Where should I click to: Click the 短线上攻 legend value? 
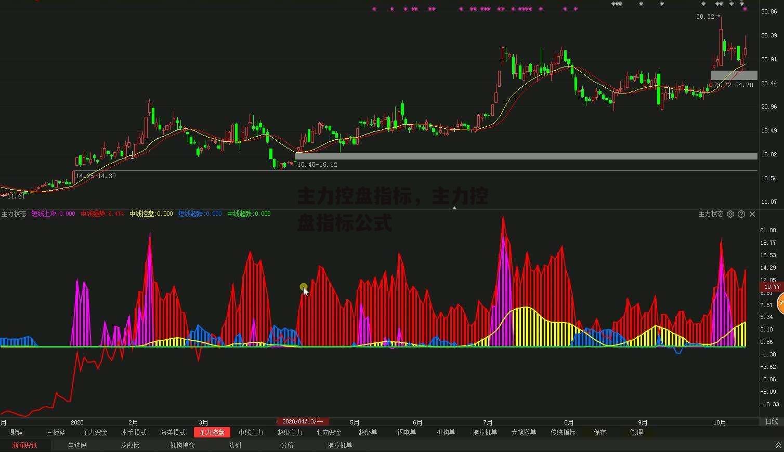coord(53,214)
